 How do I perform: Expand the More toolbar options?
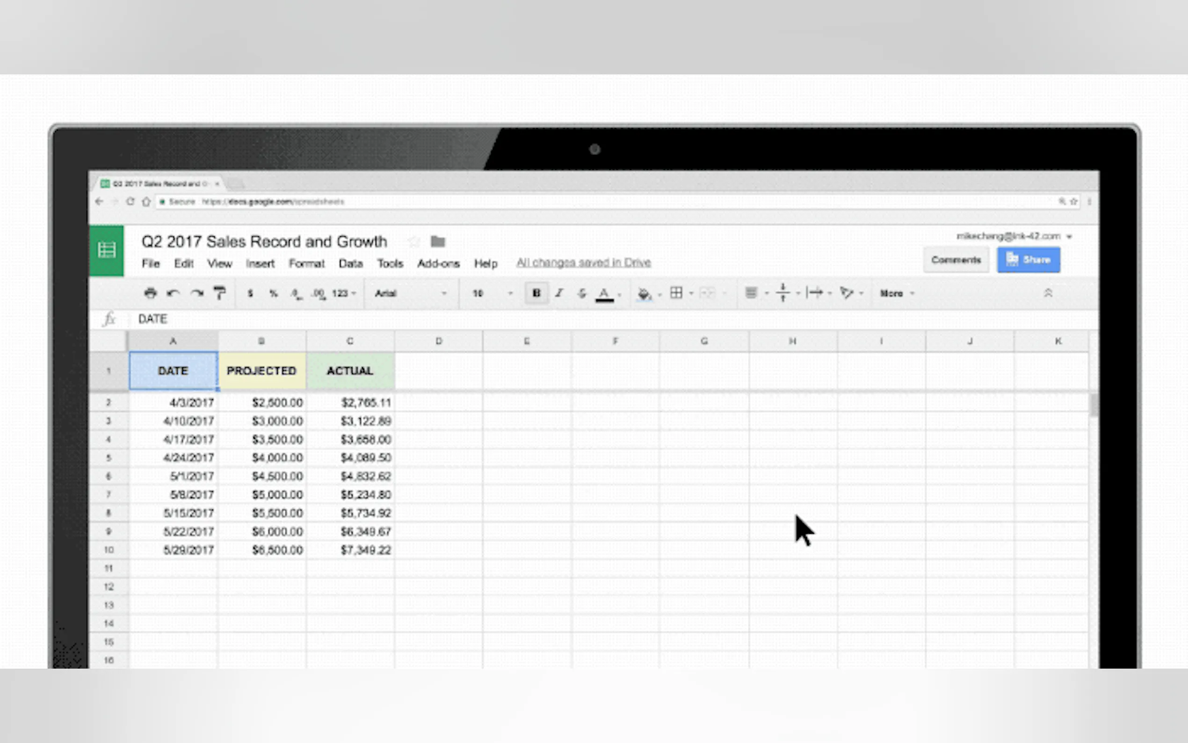(x=897, y=293)
